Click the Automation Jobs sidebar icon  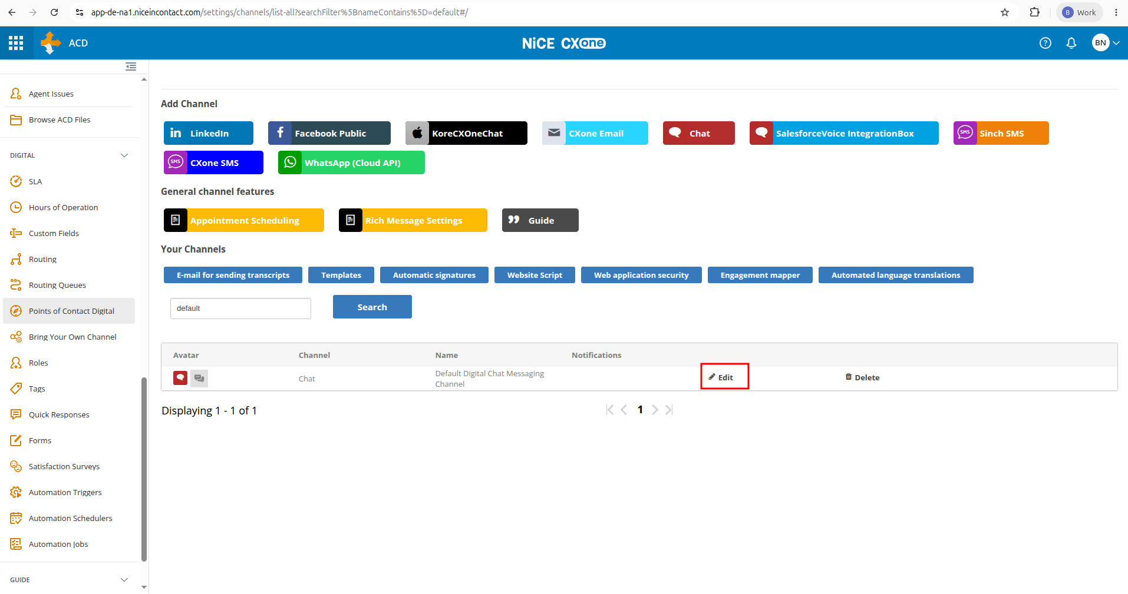(16, 544)
